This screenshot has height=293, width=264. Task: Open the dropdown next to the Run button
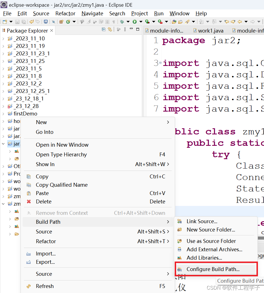pyautogui.click(x=140, y=21)
